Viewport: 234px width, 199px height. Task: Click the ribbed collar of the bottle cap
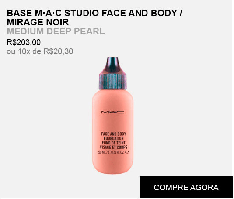pos(113,82)
